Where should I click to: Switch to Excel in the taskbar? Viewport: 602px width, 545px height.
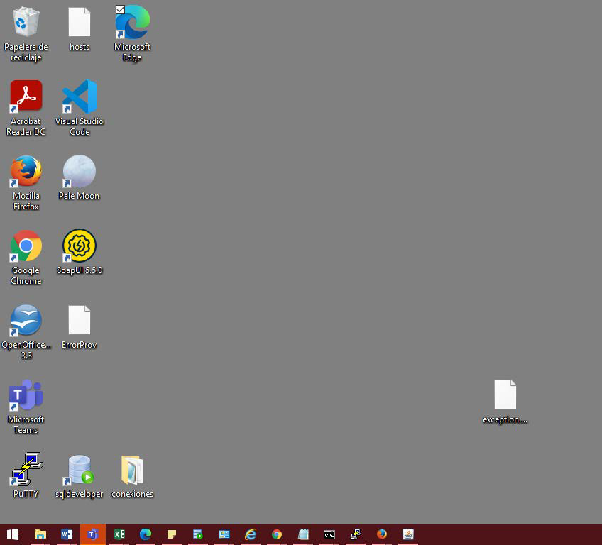(x=119, y=534)
